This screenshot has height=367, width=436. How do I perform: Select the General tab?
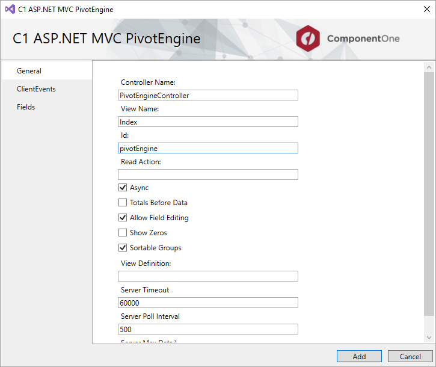pos(47,70)
